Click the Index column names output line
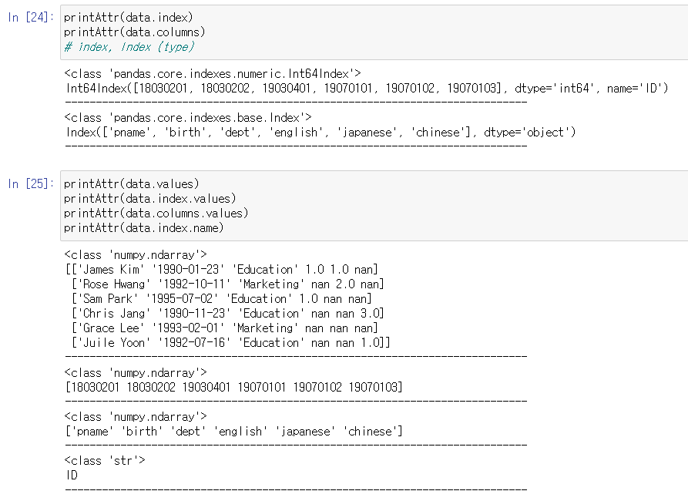Screen dimensions: 688x501 [x=321, y=132]
